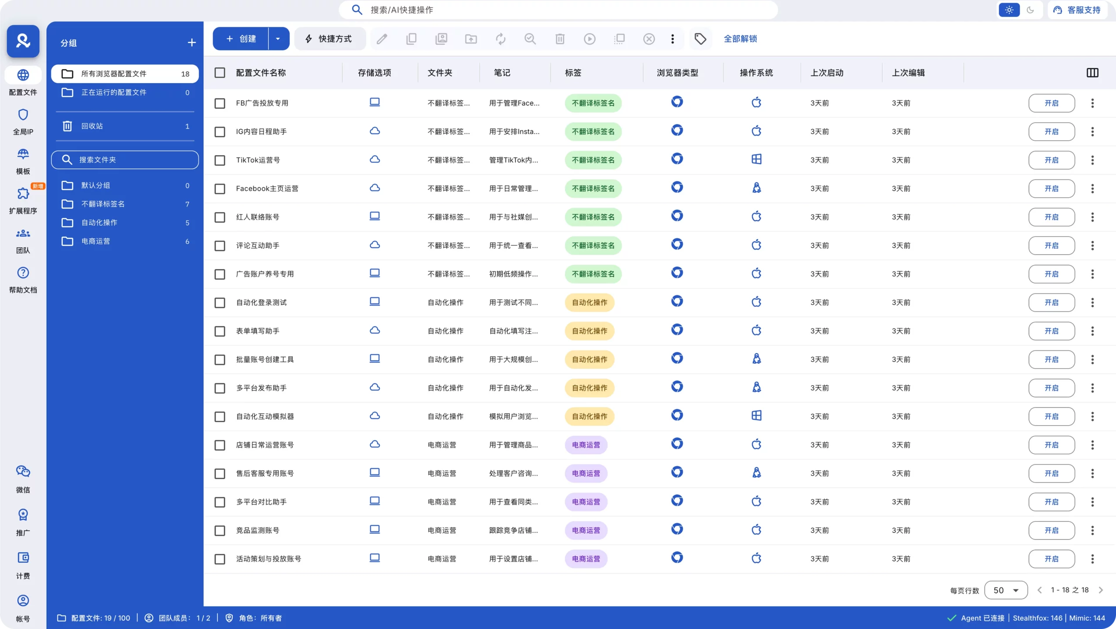Open the 微信 WeChat sidebar icon
Viewport: 1116px width, 629px height.
tap(23, 472)
